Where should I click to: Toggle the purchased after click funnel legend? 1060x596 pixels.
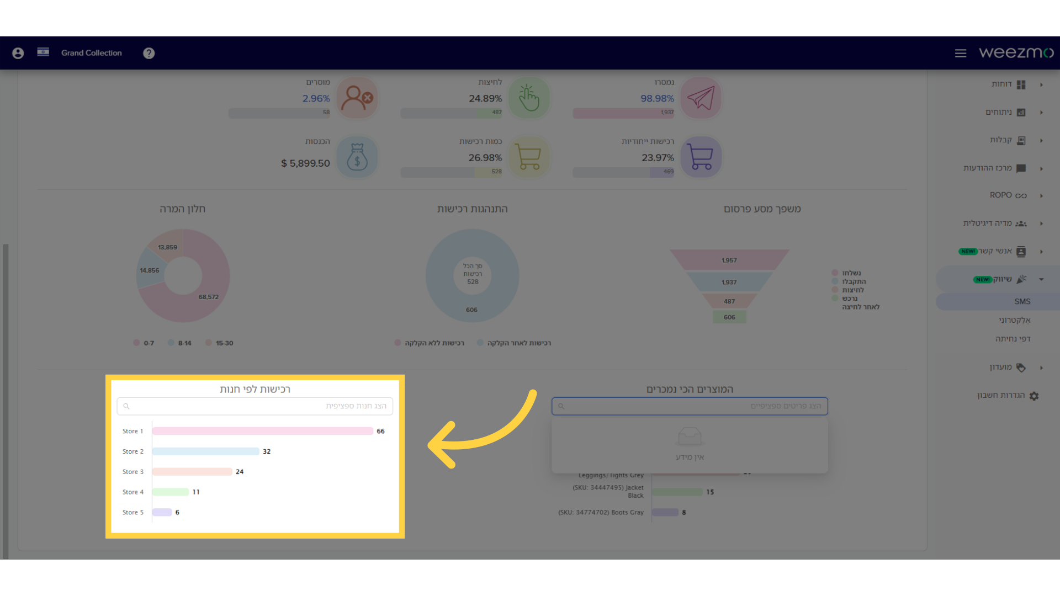pos(856,302)
